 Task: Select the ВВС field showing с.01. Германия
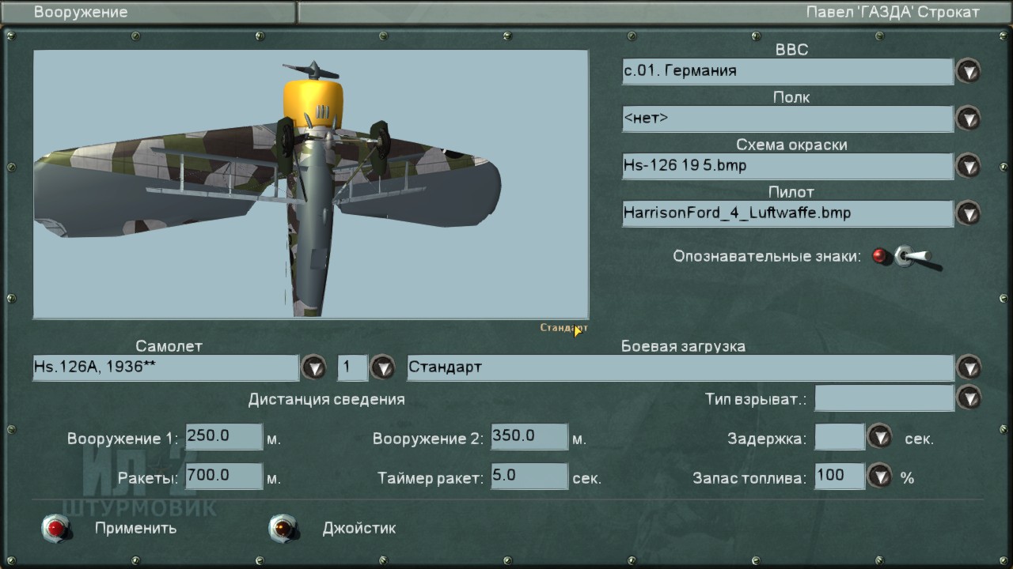coord(787,71)
